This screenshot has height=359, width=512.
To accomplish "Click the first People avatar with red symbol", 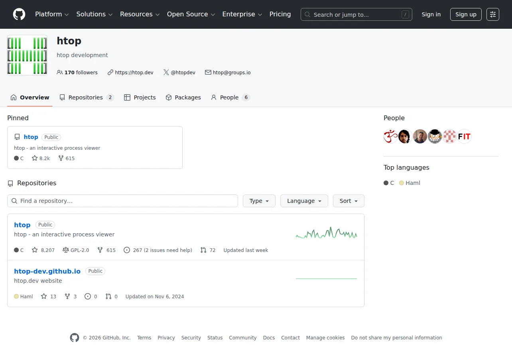I will (x=390, y=137).
